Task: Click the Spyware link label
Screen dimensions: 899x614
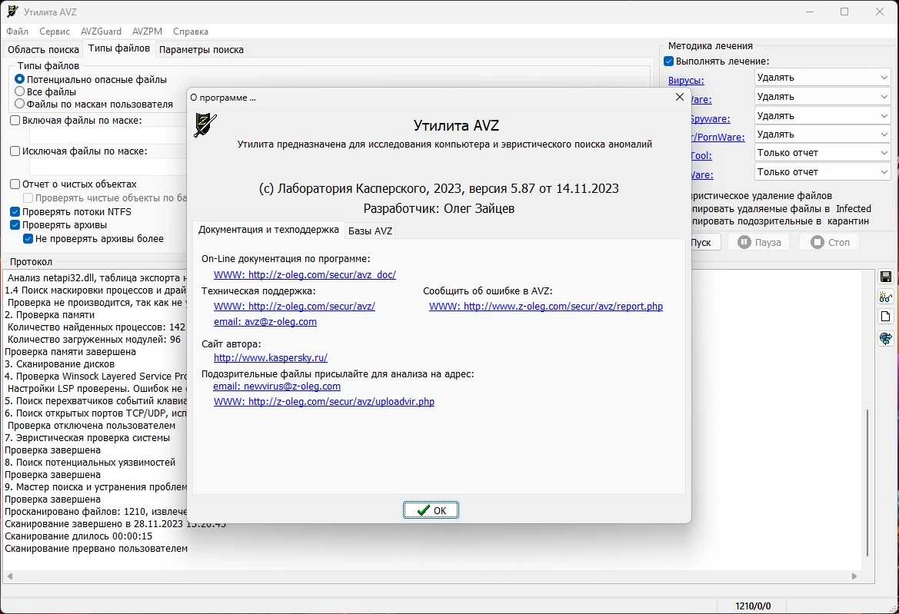Action: [710, 118]
